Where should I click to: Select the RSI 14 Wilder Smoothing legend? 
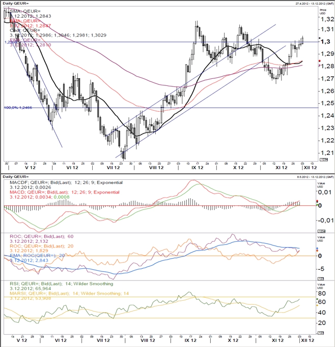coord(62,283)
